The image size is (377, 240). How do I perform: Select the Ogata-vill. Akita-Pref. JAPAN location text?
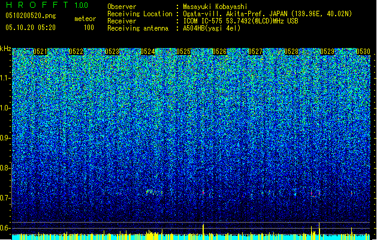coord(267,14)
